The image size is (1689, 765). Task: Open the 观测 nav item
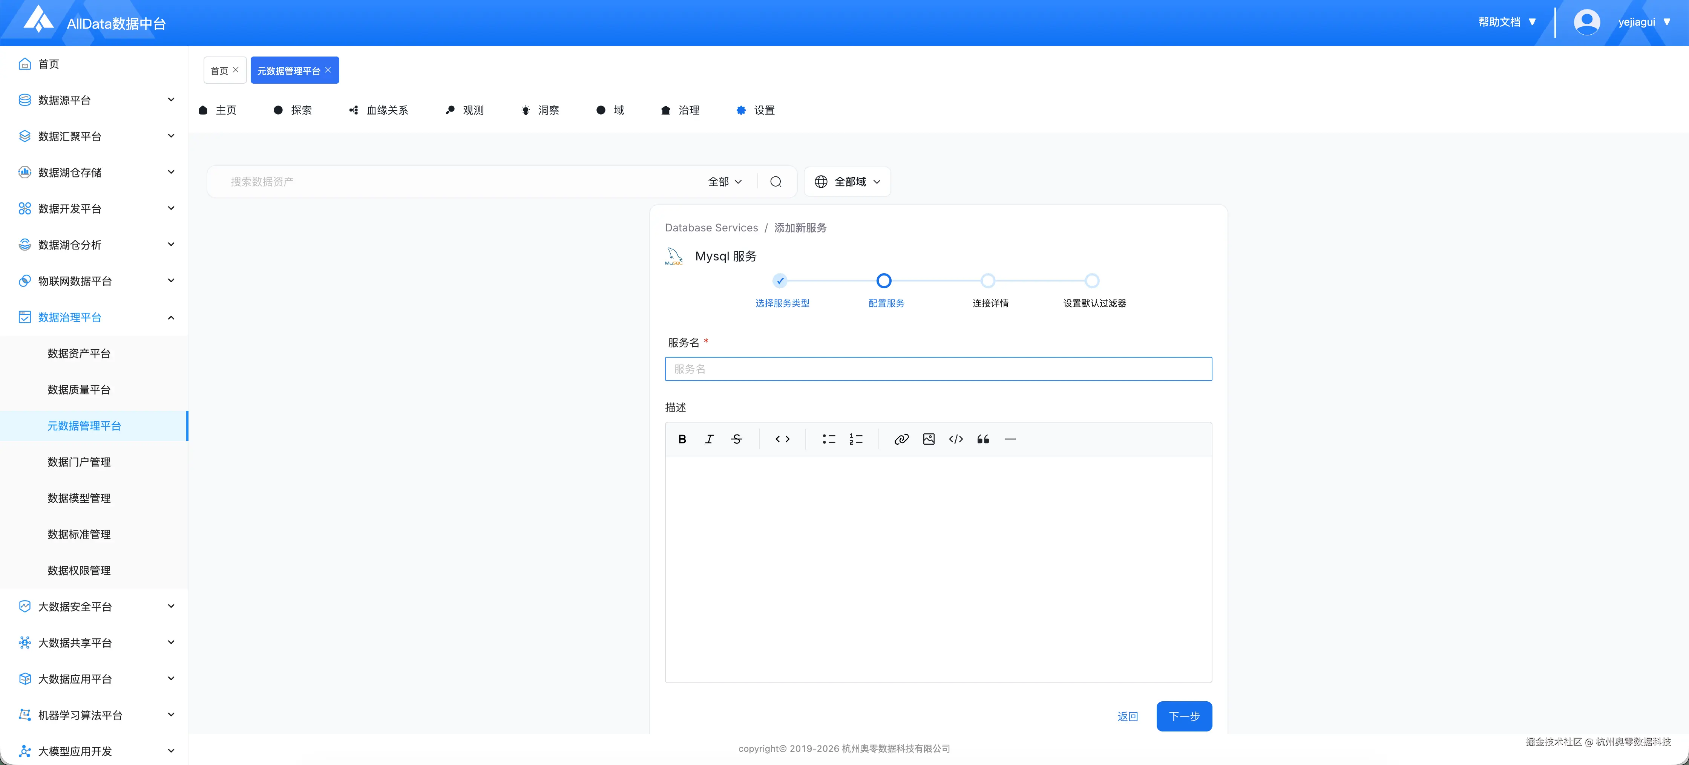click(x=465, y=110)
